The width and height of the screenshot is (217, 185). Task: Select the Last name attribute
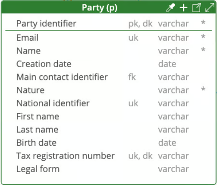tap(109, 129)
